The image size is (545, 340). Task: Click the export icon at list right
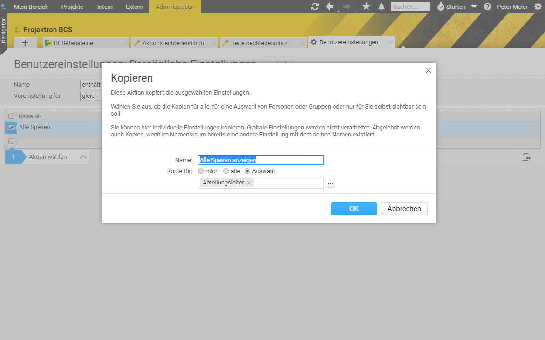click(x=526, y=157)
